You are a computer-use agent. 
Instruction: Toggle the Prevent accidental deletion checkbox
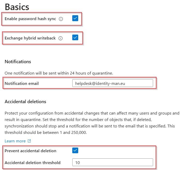[x=75, y=150]
